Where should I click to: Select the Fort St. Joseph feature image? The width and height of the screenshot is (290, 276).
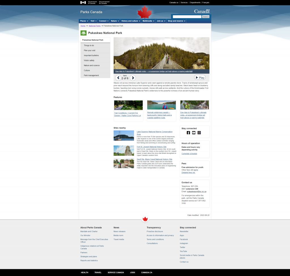coord(124,151)
